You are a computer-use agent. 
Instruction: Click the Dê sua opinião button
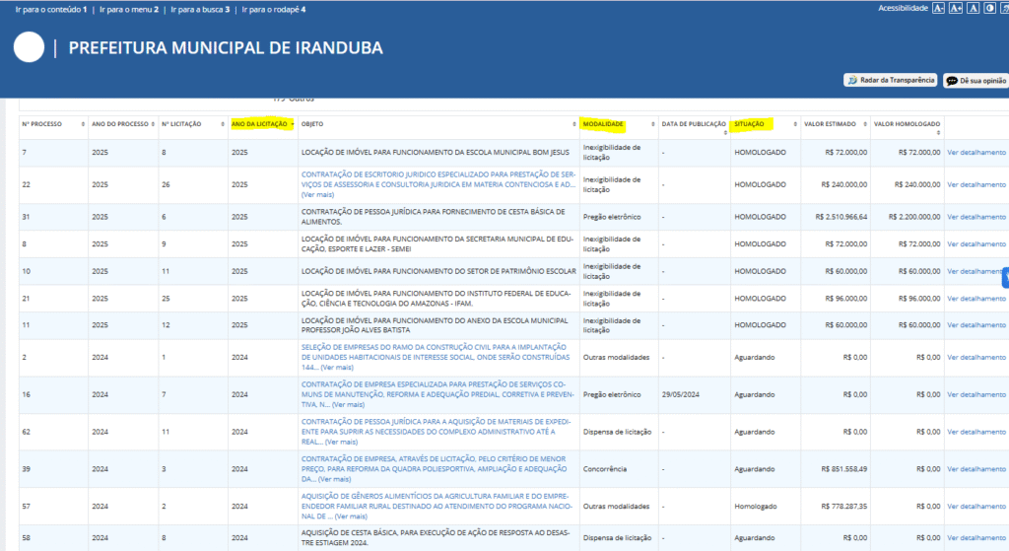pyautogui.click(x=975, y=80)
